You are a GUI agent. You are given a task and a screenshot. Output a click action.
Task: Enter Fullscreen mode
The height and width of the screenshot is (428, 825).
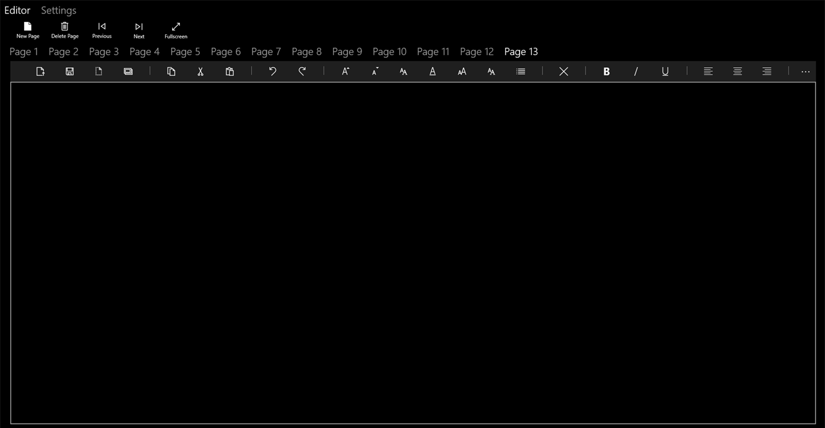pyautogui.click(x=175, y=29)
